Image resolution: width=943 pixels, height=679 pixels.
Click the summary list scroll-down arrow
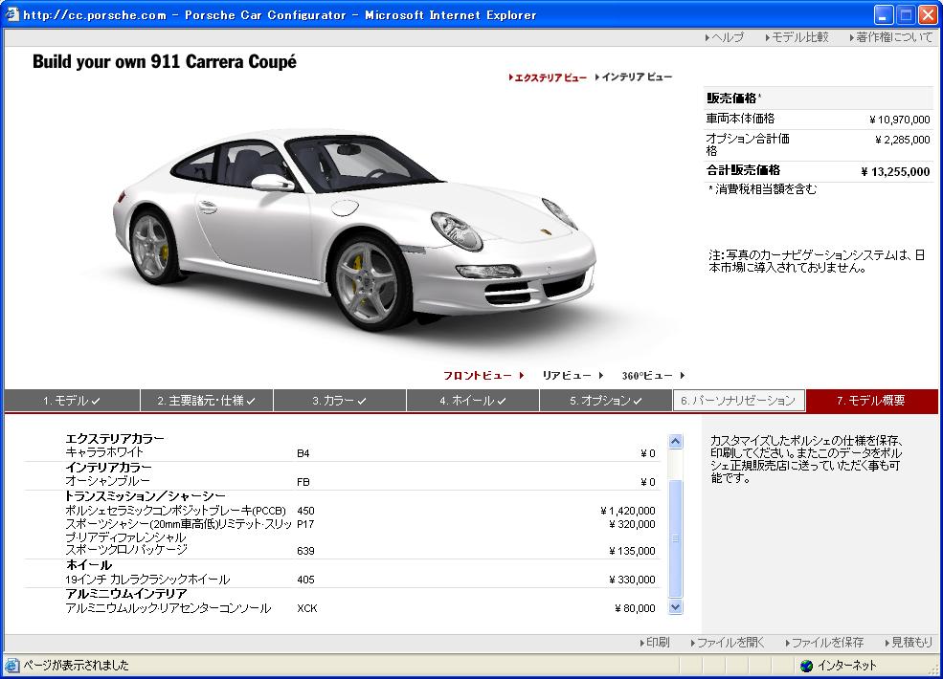[x=675, y=607]
